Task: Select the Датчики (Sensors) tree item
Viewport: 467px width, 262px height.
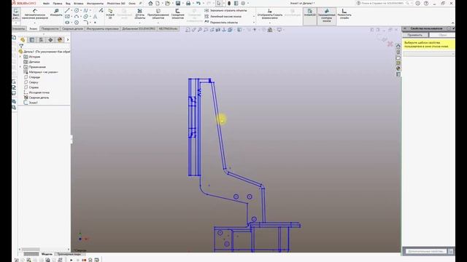Action: 32,62
